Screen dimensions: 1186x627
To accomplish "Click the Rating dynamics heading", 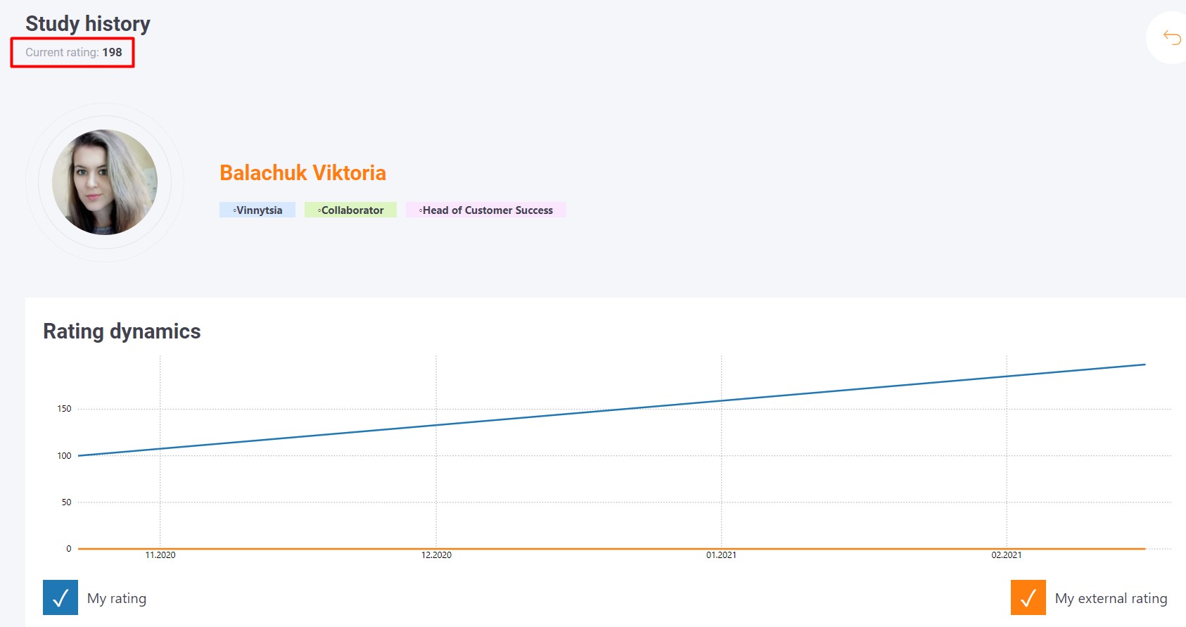I will [x=122, y=331].
